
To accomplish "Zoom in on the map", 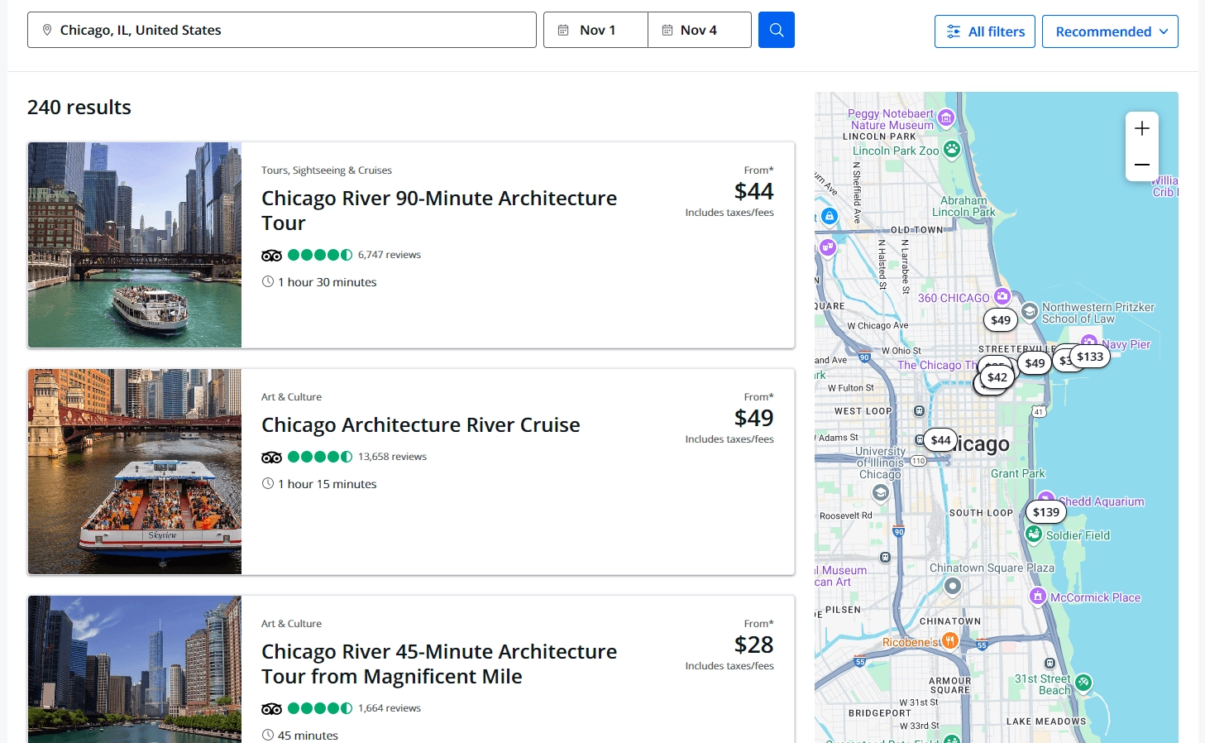I will point(1141,128).
